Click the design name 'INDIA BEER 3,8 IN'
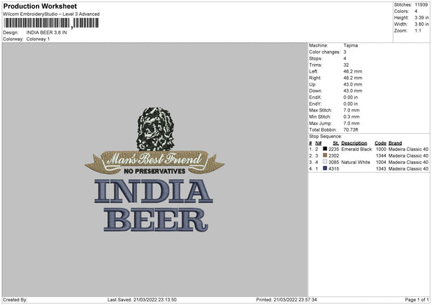The height and width of the screenshot is (305, 432). 47,32
